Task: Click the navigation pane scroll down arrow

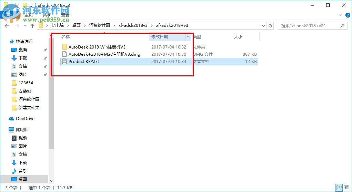Action: pos(51,181)
